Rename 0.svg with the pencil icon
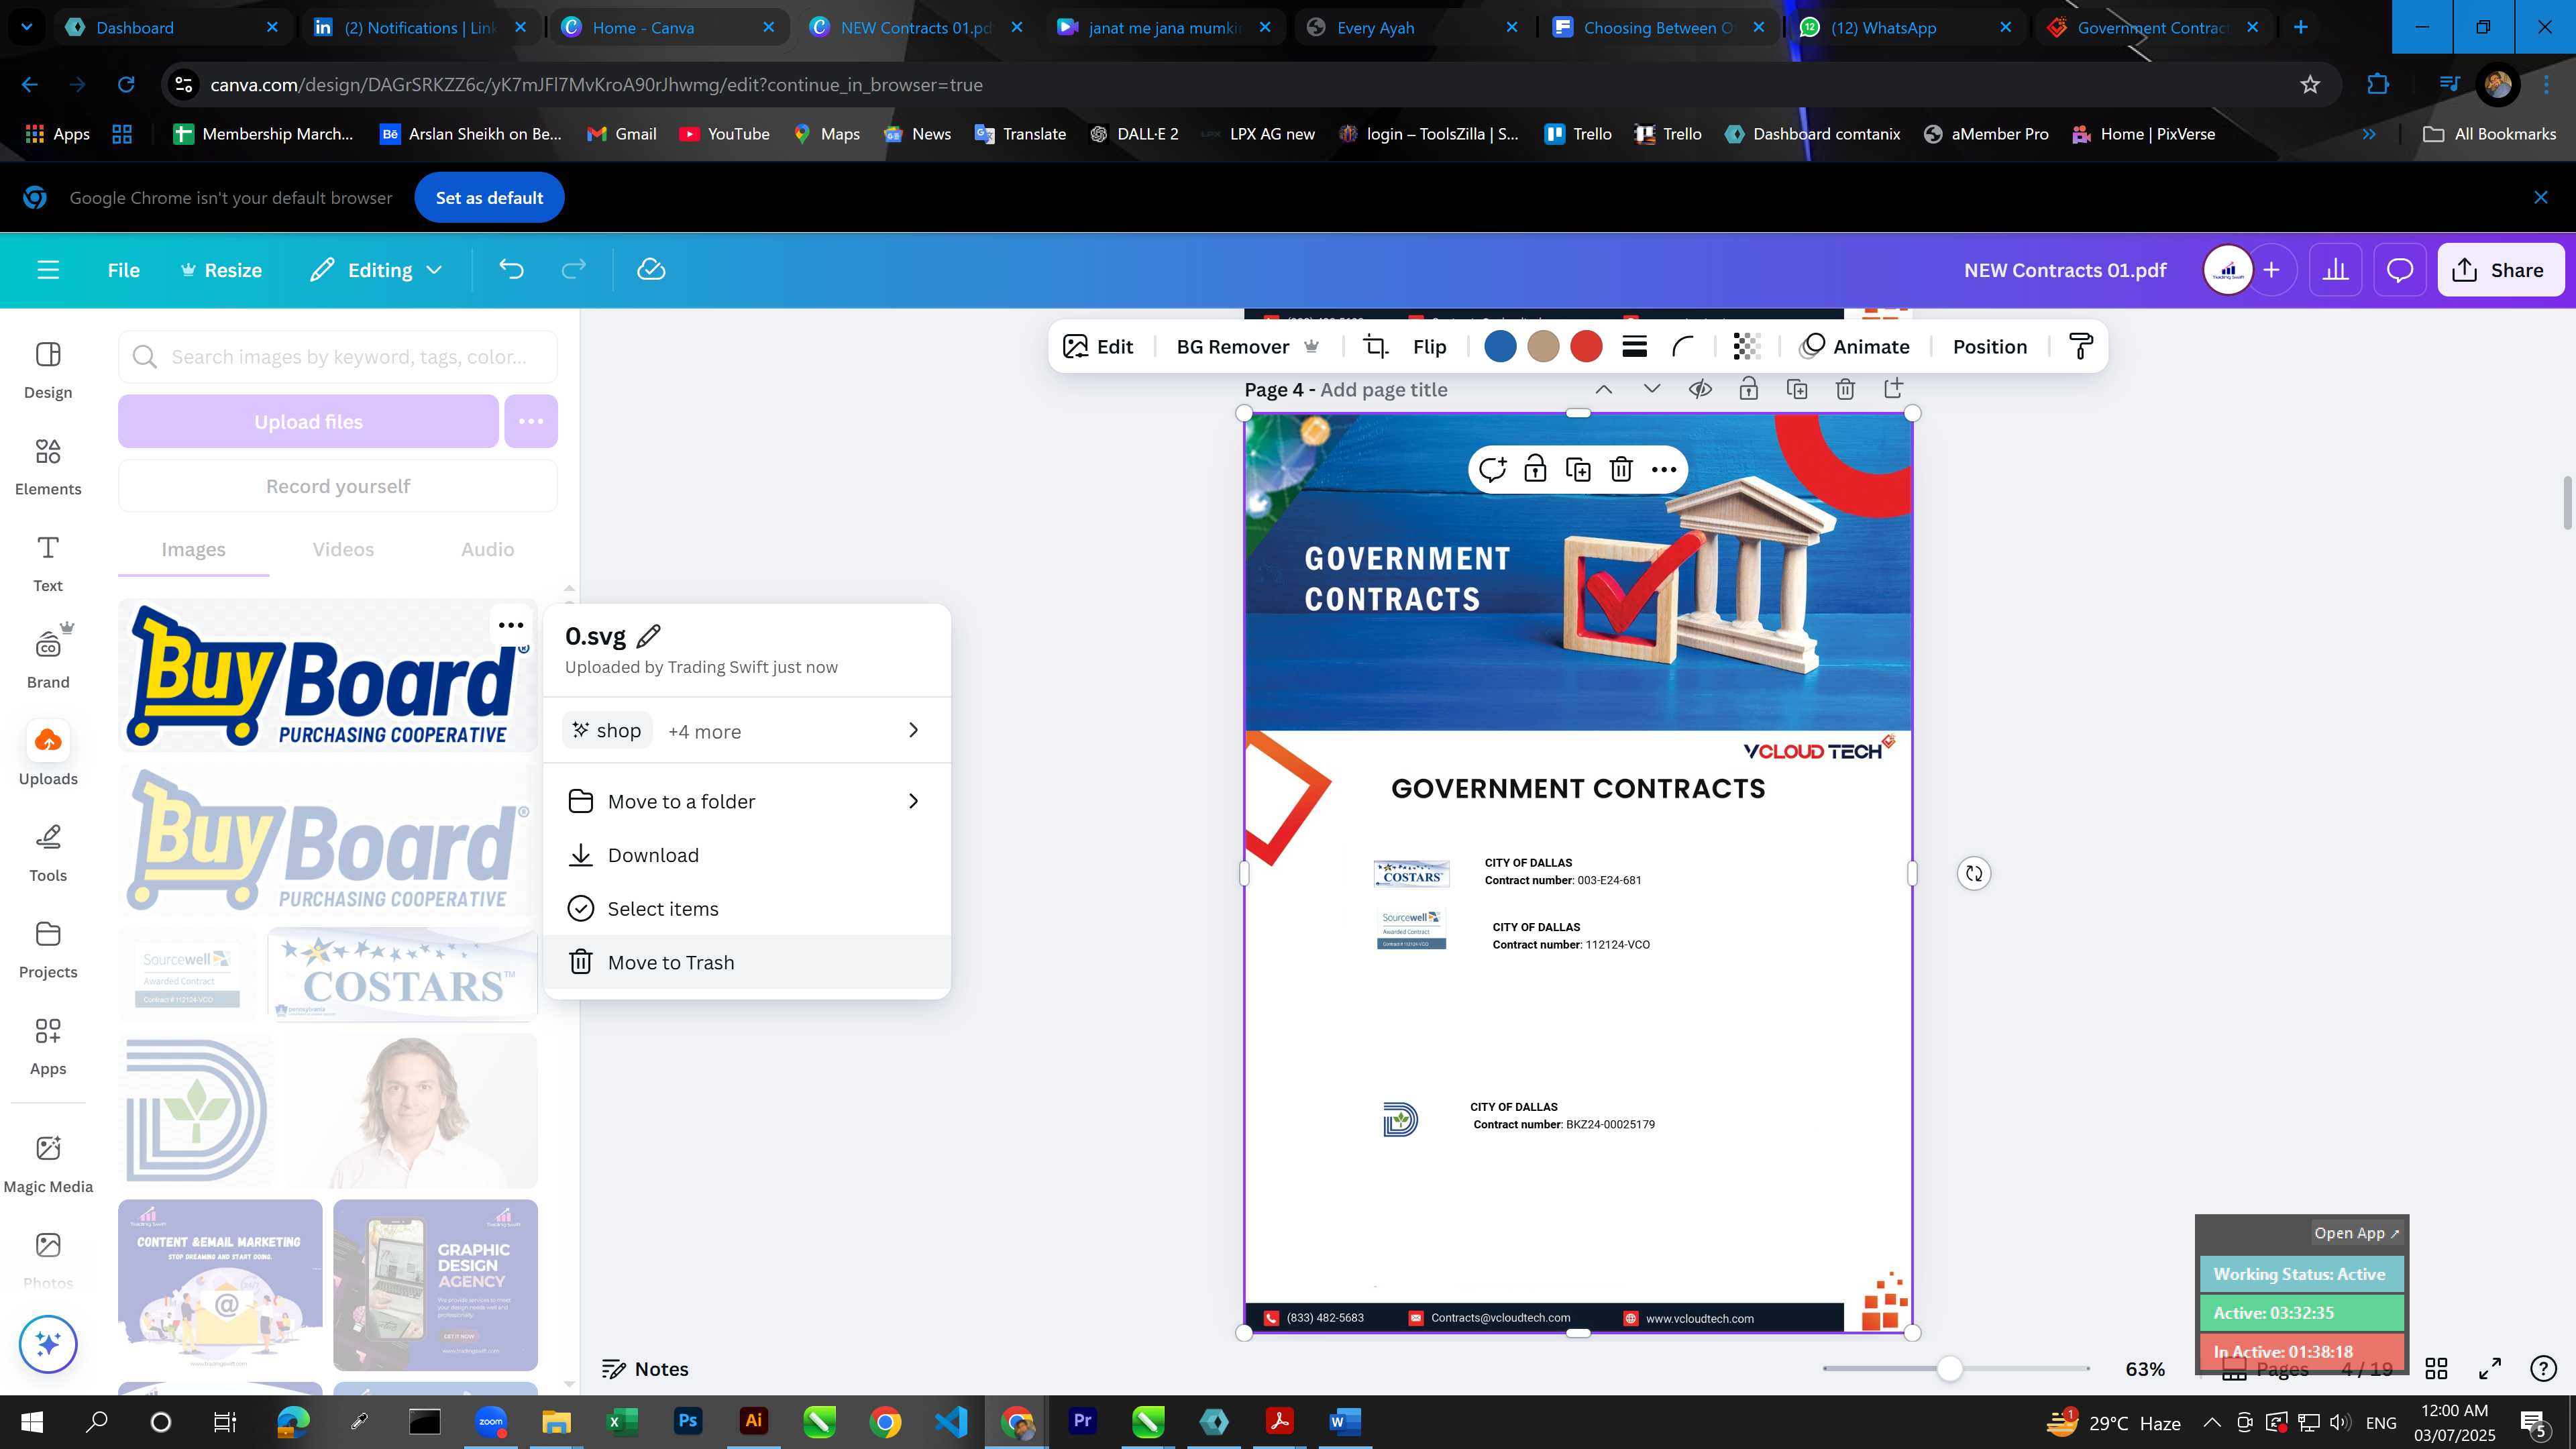This screenshot has width=2576, height=1449. click(648, 636)
